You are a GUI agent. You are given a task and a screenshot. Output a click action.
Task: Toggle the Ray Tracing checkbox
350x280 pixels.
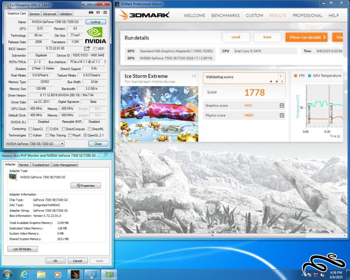tap(47, 135)
